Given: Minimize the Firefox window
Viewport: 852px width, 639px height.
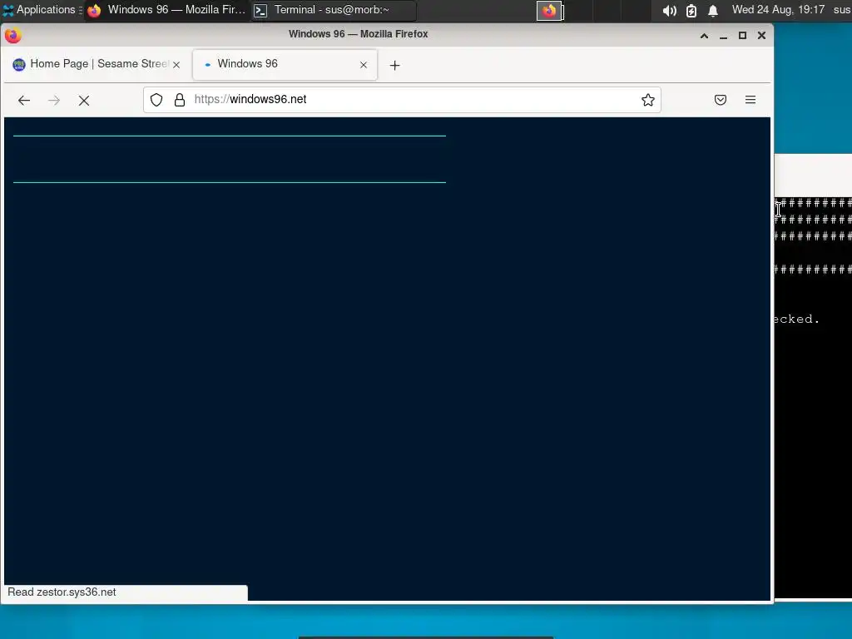Looking at the screenshot, I should coord(723,36).
